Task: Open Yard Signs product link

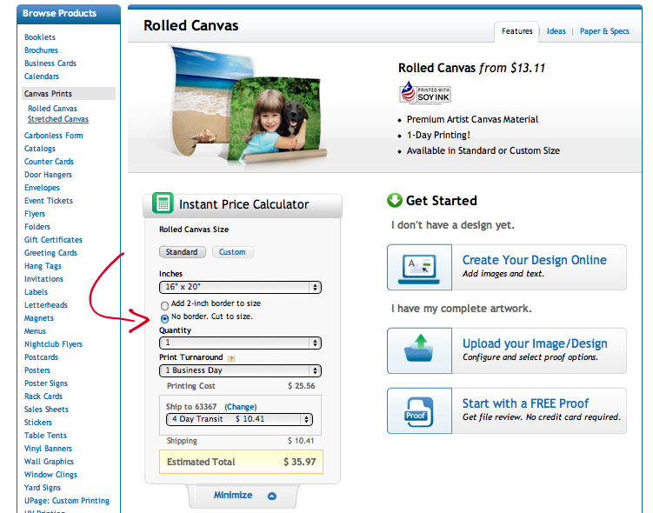Action: point(42,488)
